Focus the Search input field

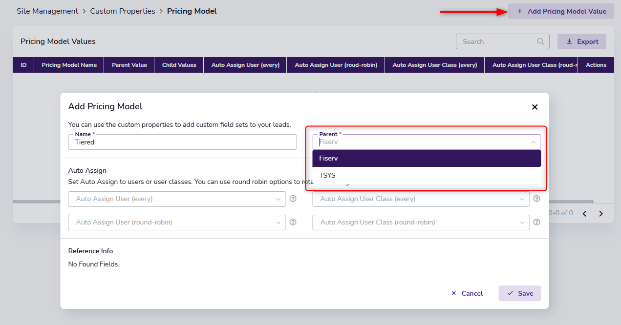click(502, 41)
